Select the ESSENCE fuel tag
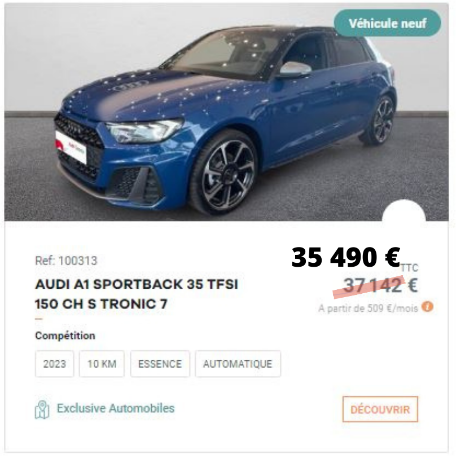Screen dimensions: 456x459 [x=160, y=364]
